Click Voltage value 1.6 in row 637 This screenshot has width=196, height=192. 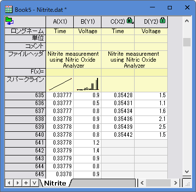pyautogui.click(x=151, y=111)
